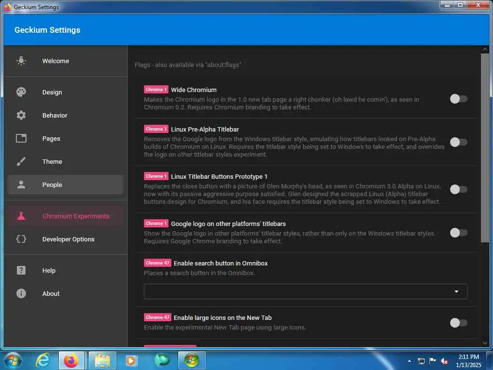The width and height of the screenshot is (493, 370).
Task: Click the Windows logo app in taskbar
Action: (192, 360)
